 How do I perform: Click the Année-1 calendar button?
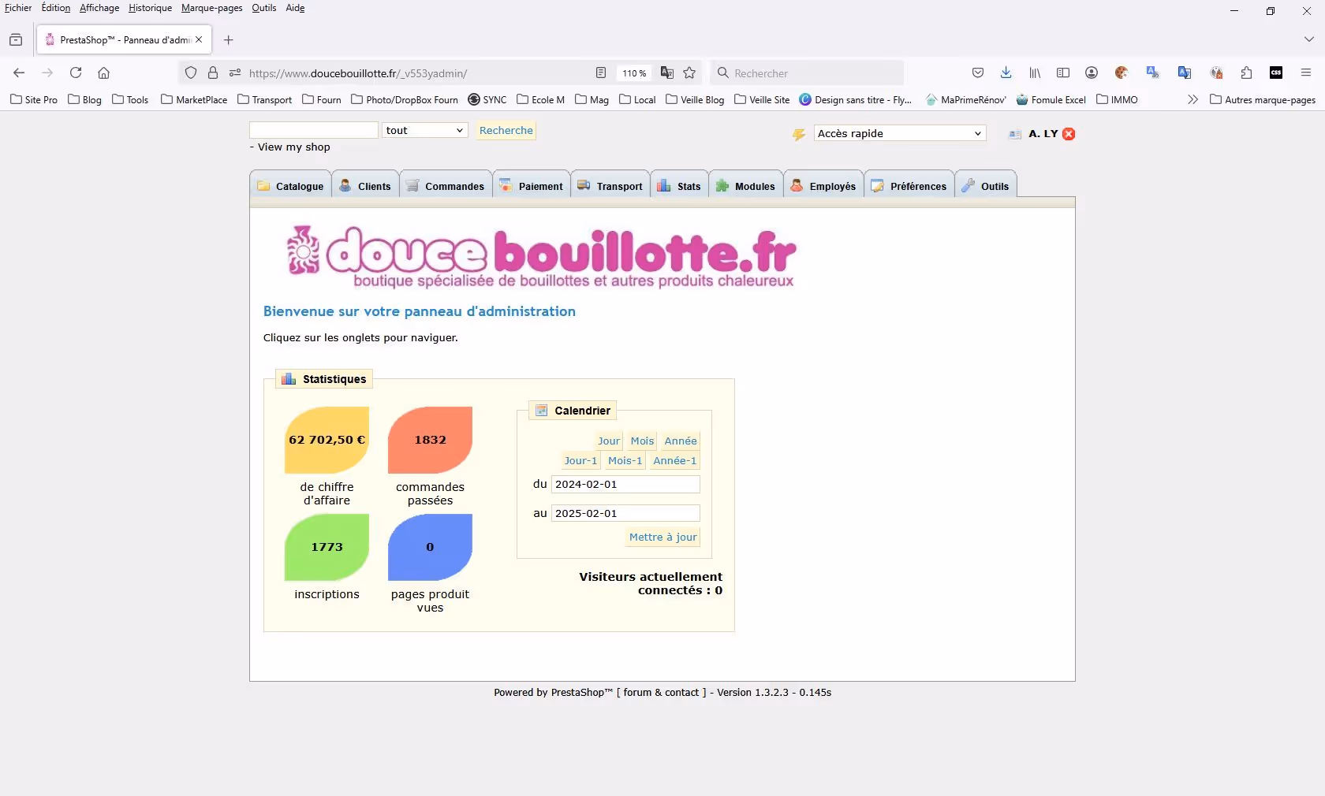675,460
